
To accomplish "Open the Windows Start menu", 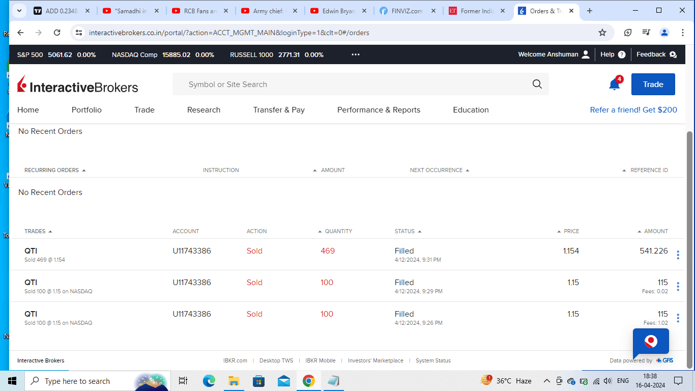I will point(12,381).
